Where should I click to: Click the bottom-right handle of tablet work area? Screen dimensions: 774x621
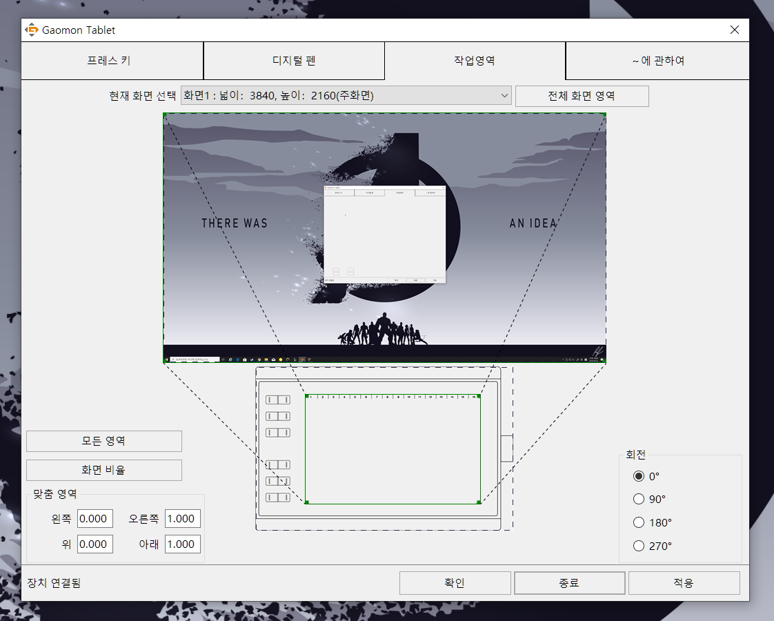point(479,502)
